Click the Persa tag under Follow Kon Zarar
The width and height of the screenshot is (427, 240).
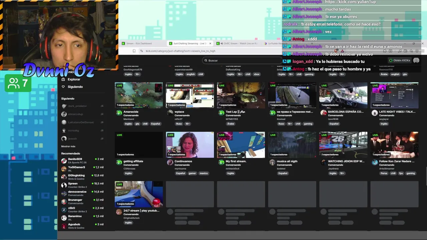[384, 173]
